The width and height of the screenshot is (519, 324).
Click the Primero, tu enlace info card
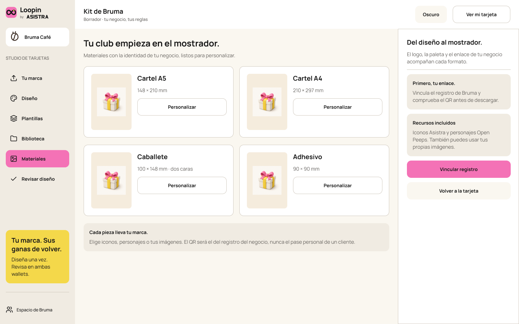[x=459, y=92]
